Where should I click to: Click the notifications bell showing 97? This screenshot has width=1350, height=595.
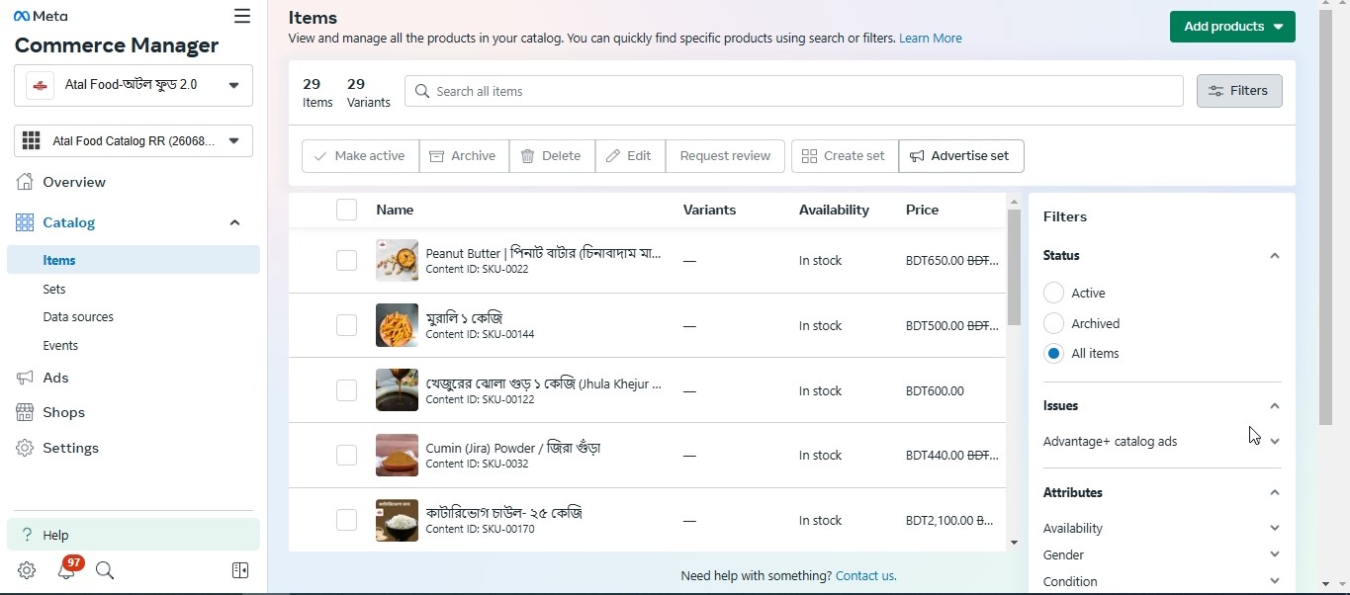pyautogui.click(x=65, y=570)
